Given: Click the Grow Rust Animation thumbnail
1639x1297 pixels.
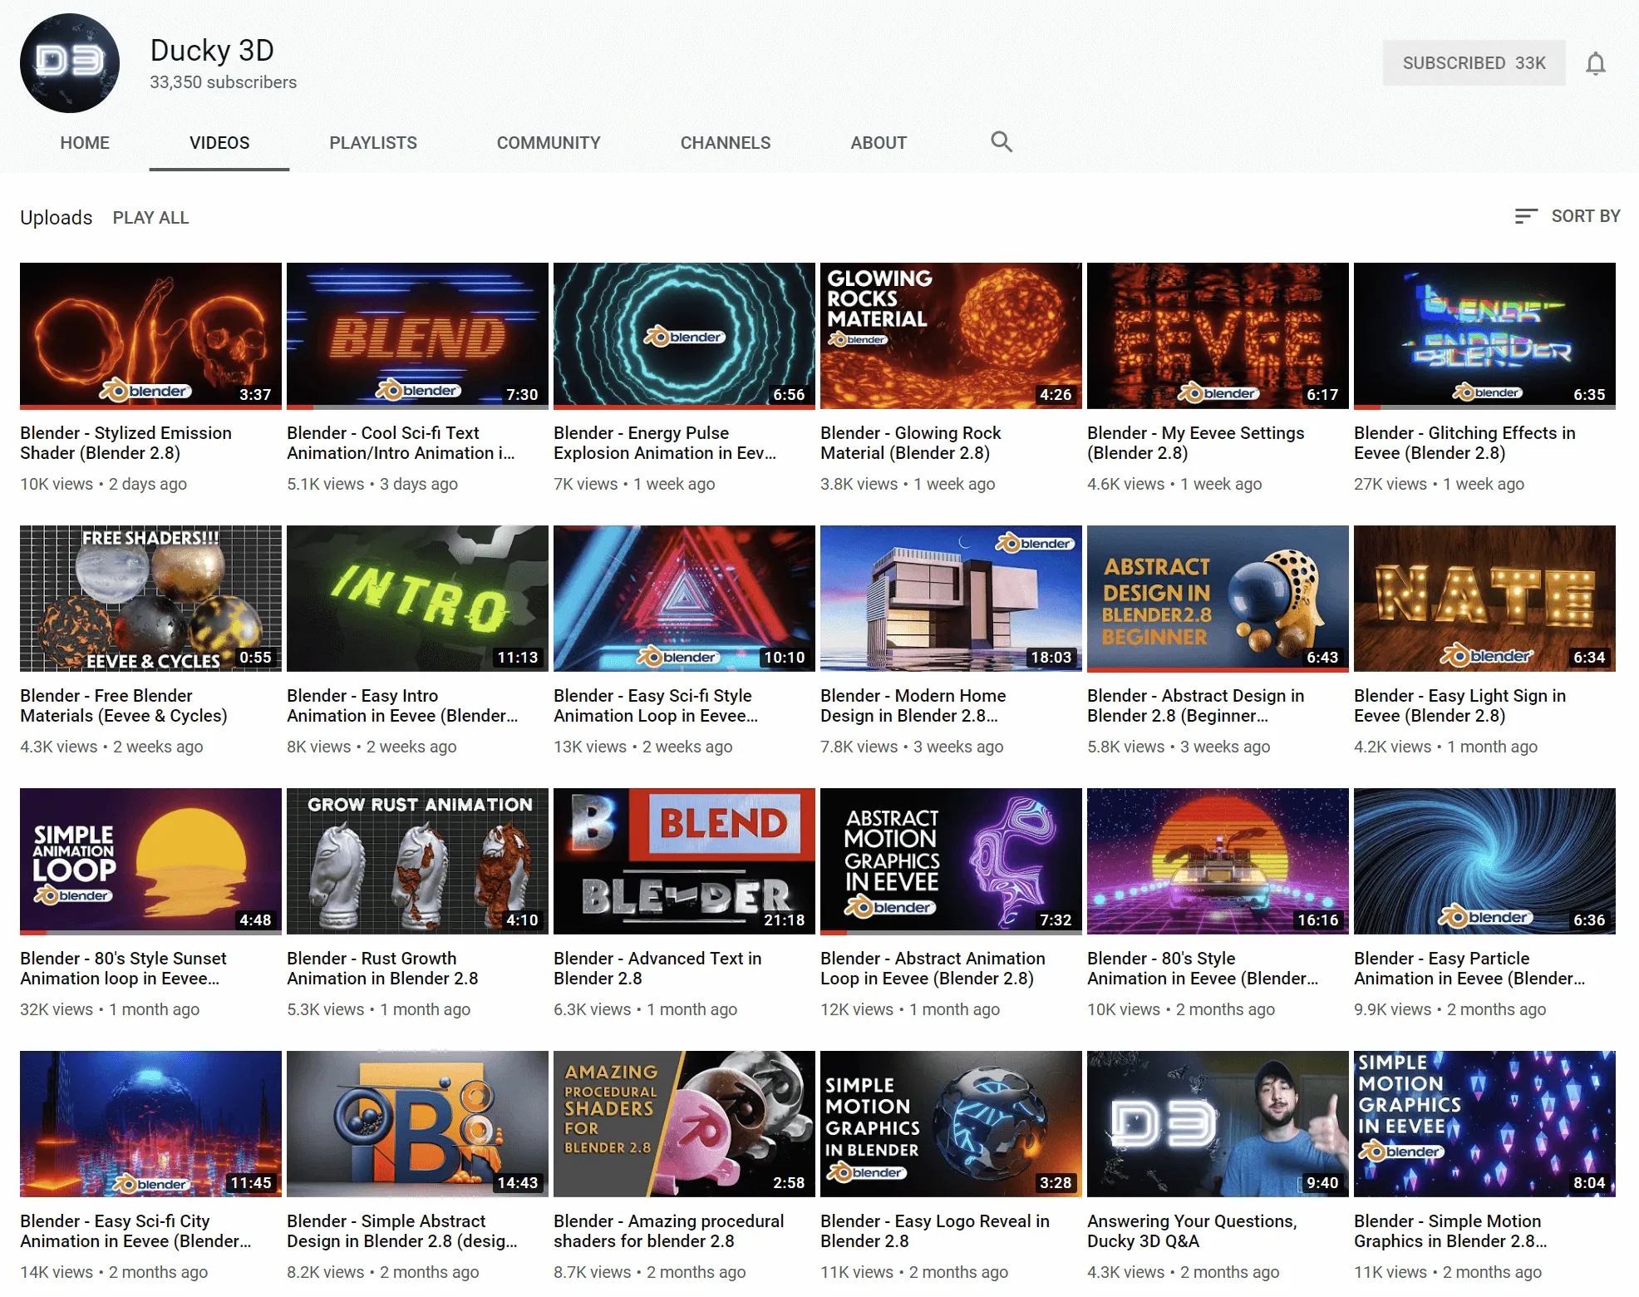Looking at the screenshot, I should pos(417,861).
